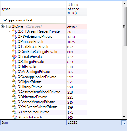Click the class icon beside QXmlStreamReaderPrivate
The height and width of the screenshot is (131, 127).
coord(14,31)
